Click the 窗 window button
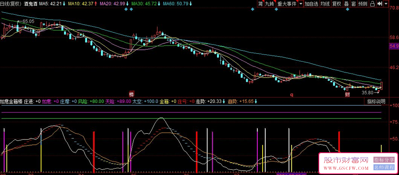Image resolution: width=399 pixels, height=175 pixels. click(353, 4)
